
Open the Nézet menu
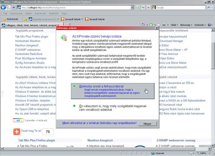coord(28,13)
